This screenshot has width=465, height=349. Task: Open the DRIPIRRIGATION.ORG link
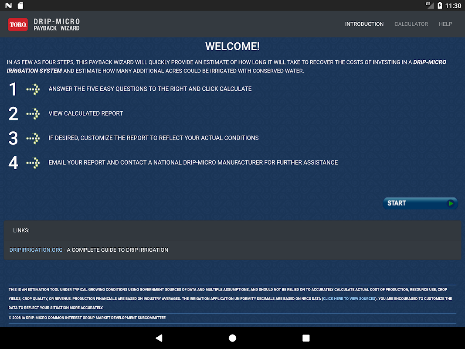tap(36, 250)
